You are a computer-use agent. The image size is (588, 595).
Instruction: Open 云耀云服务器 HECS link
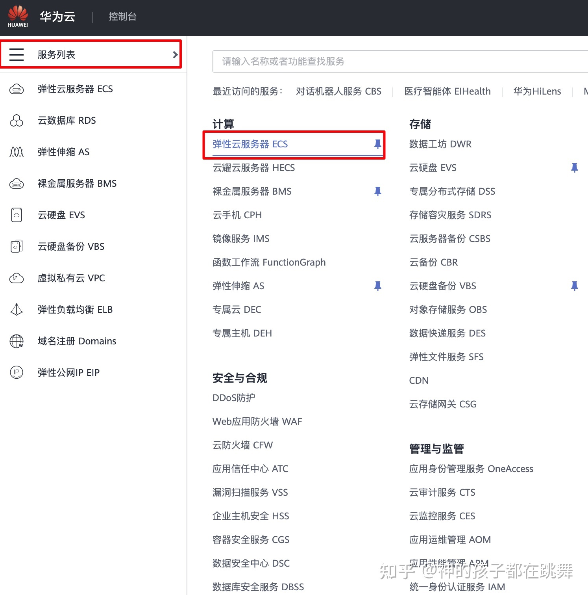click(254, 168)
